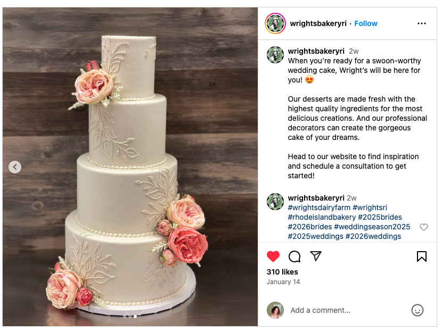The image size is (442, 332).
Task: Unlike the post via red heart icon
Action: pos(273,256)
